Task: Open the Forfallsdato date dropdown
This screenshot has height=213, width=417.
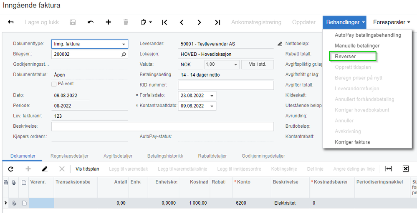Action: pos(212,96)
